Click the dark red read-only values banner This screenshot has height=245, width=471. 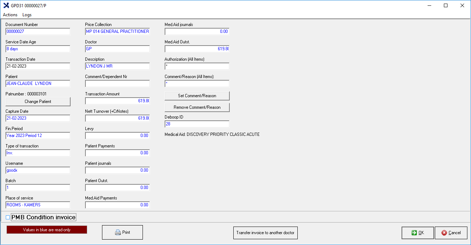pyautogui.click(x=47, y=230)
